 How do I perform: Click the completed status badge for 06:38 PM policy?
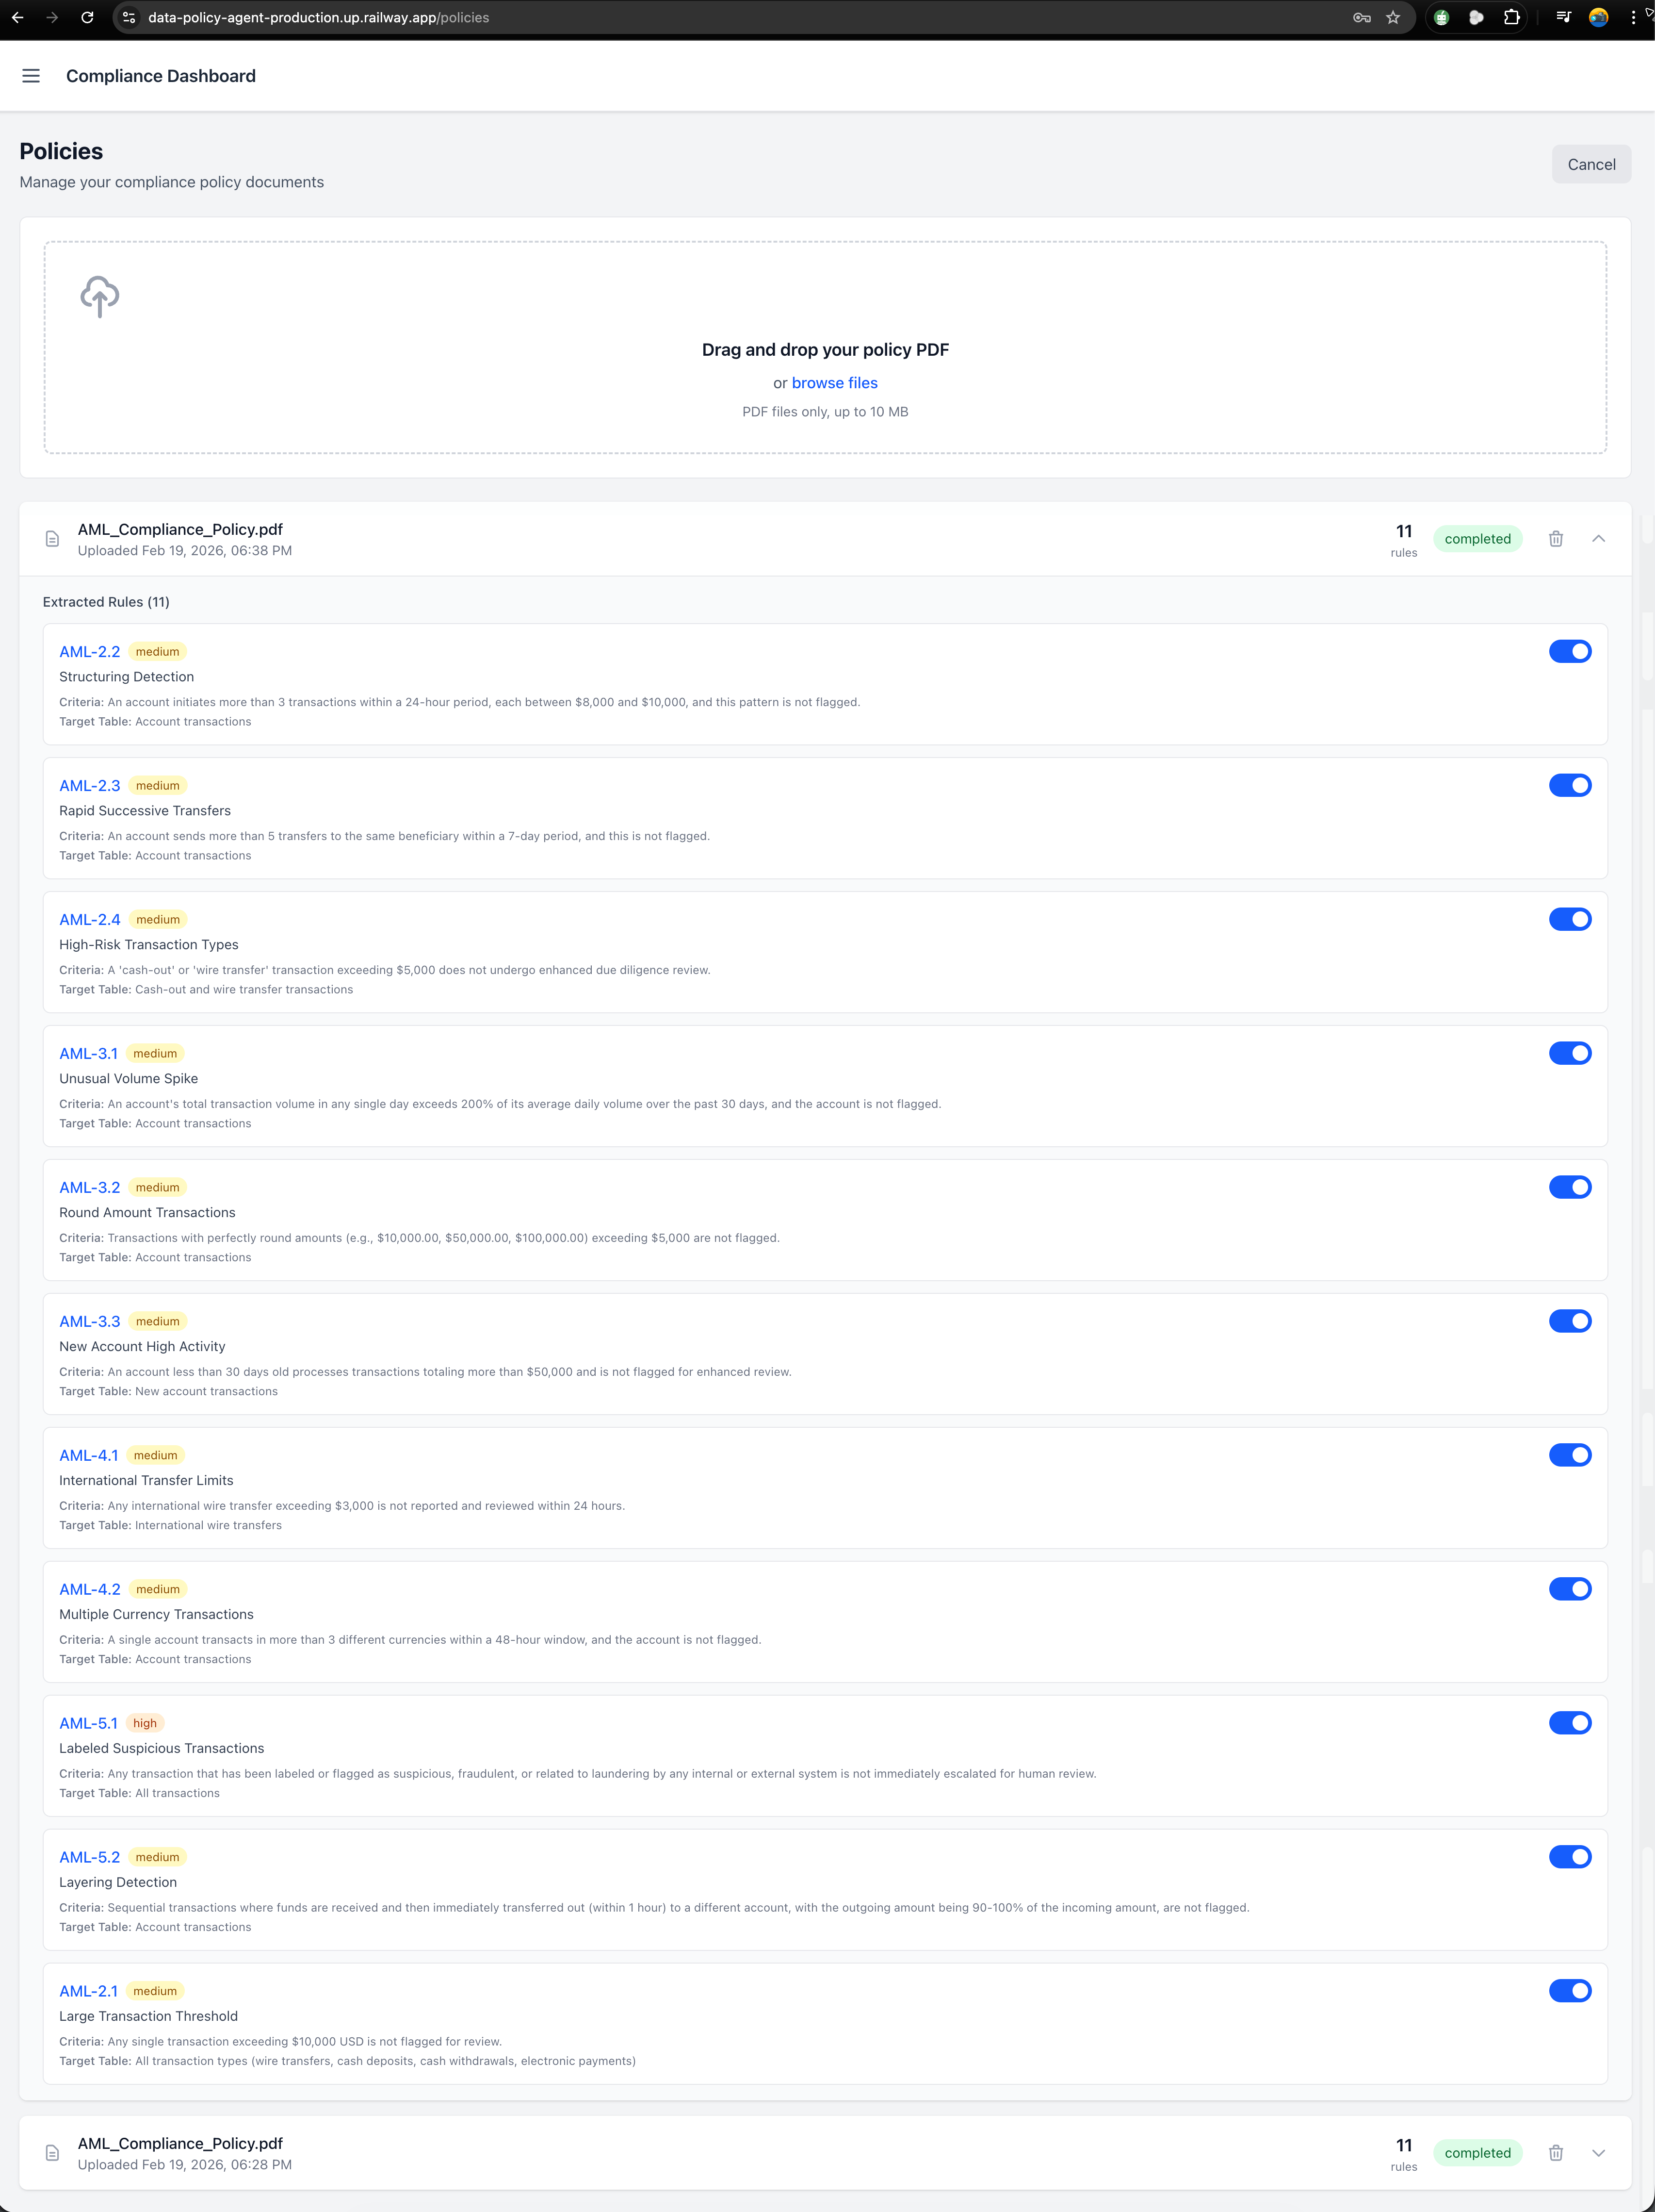pyautogui.click(x=1477, y=539)
